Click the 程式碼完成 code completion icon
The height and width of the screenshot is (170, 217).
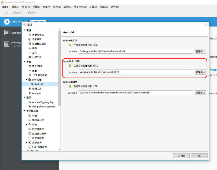coord(30,129)
